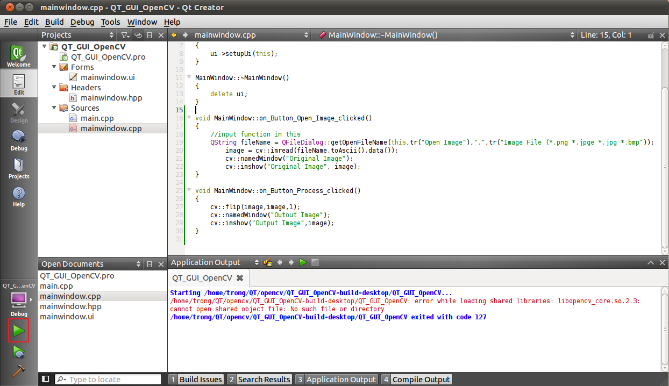Viewport: 669px width, 386px height.
Task: Select mainwindow.ui in the project tree
Action: [108, 77]
